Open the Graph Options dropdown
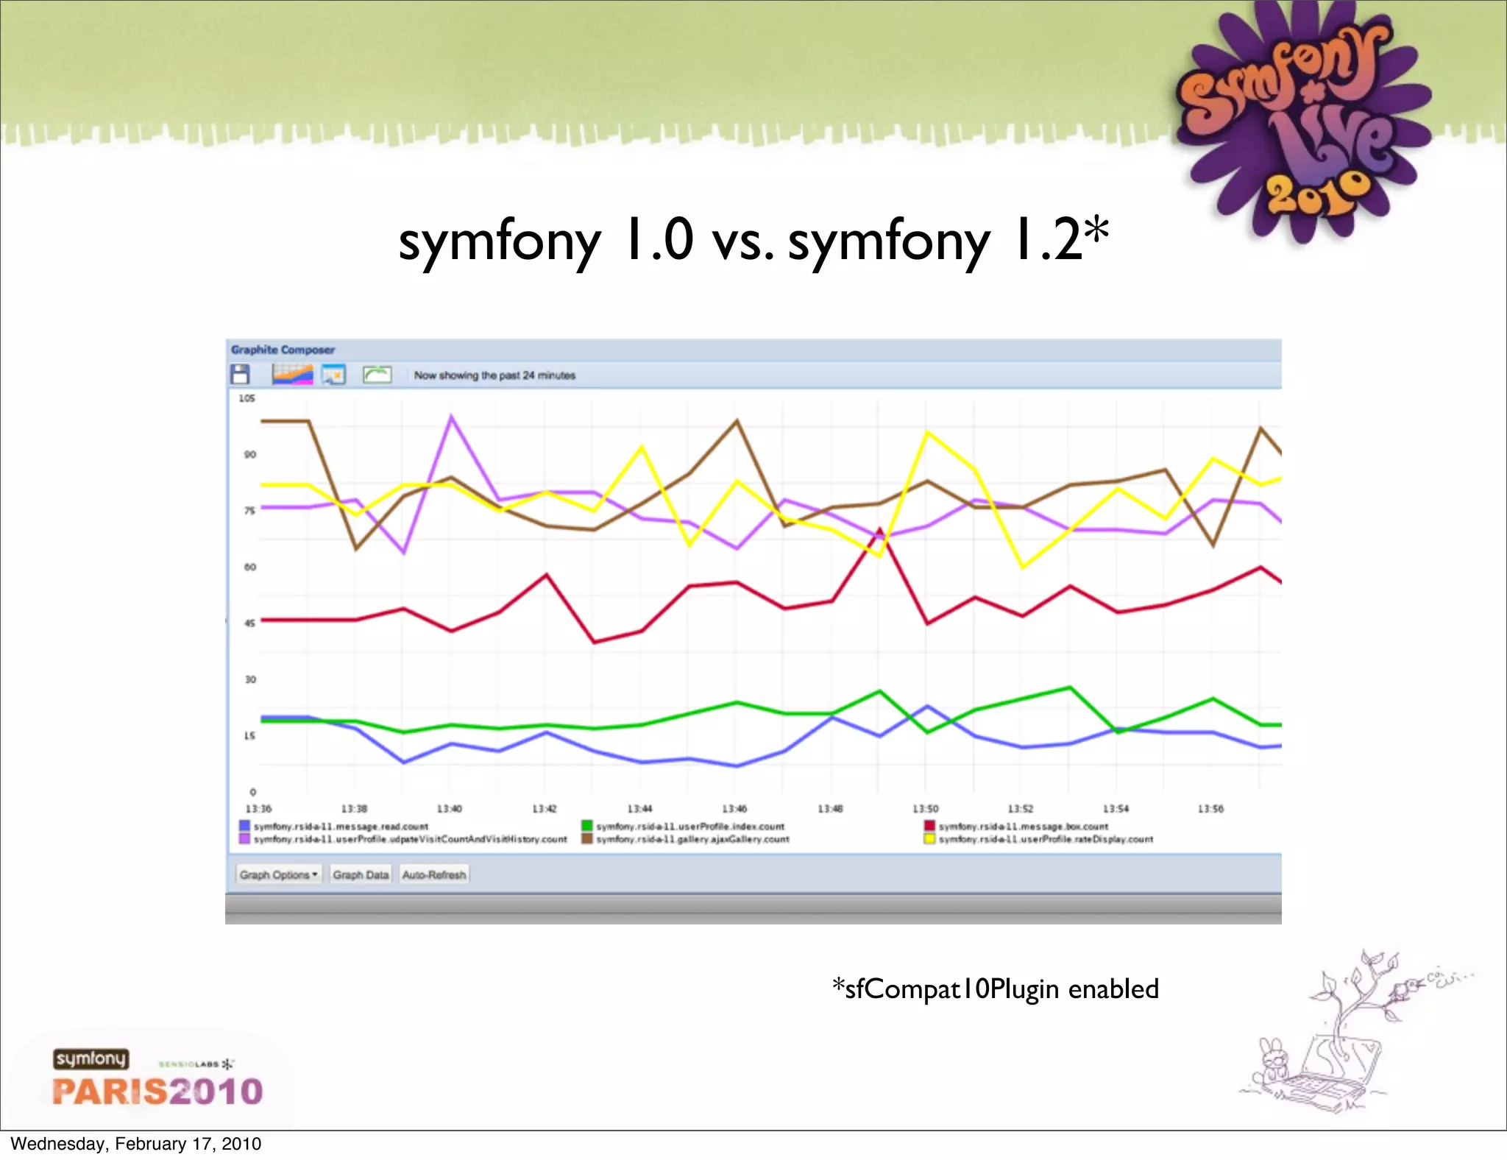 click(278, 874)
